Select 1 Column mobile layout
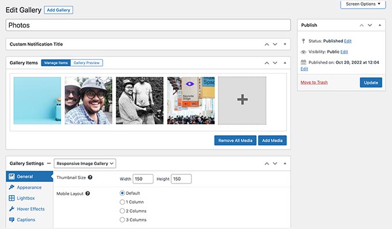The width and height of the screenshot is (392, 229). pos(122,202)
